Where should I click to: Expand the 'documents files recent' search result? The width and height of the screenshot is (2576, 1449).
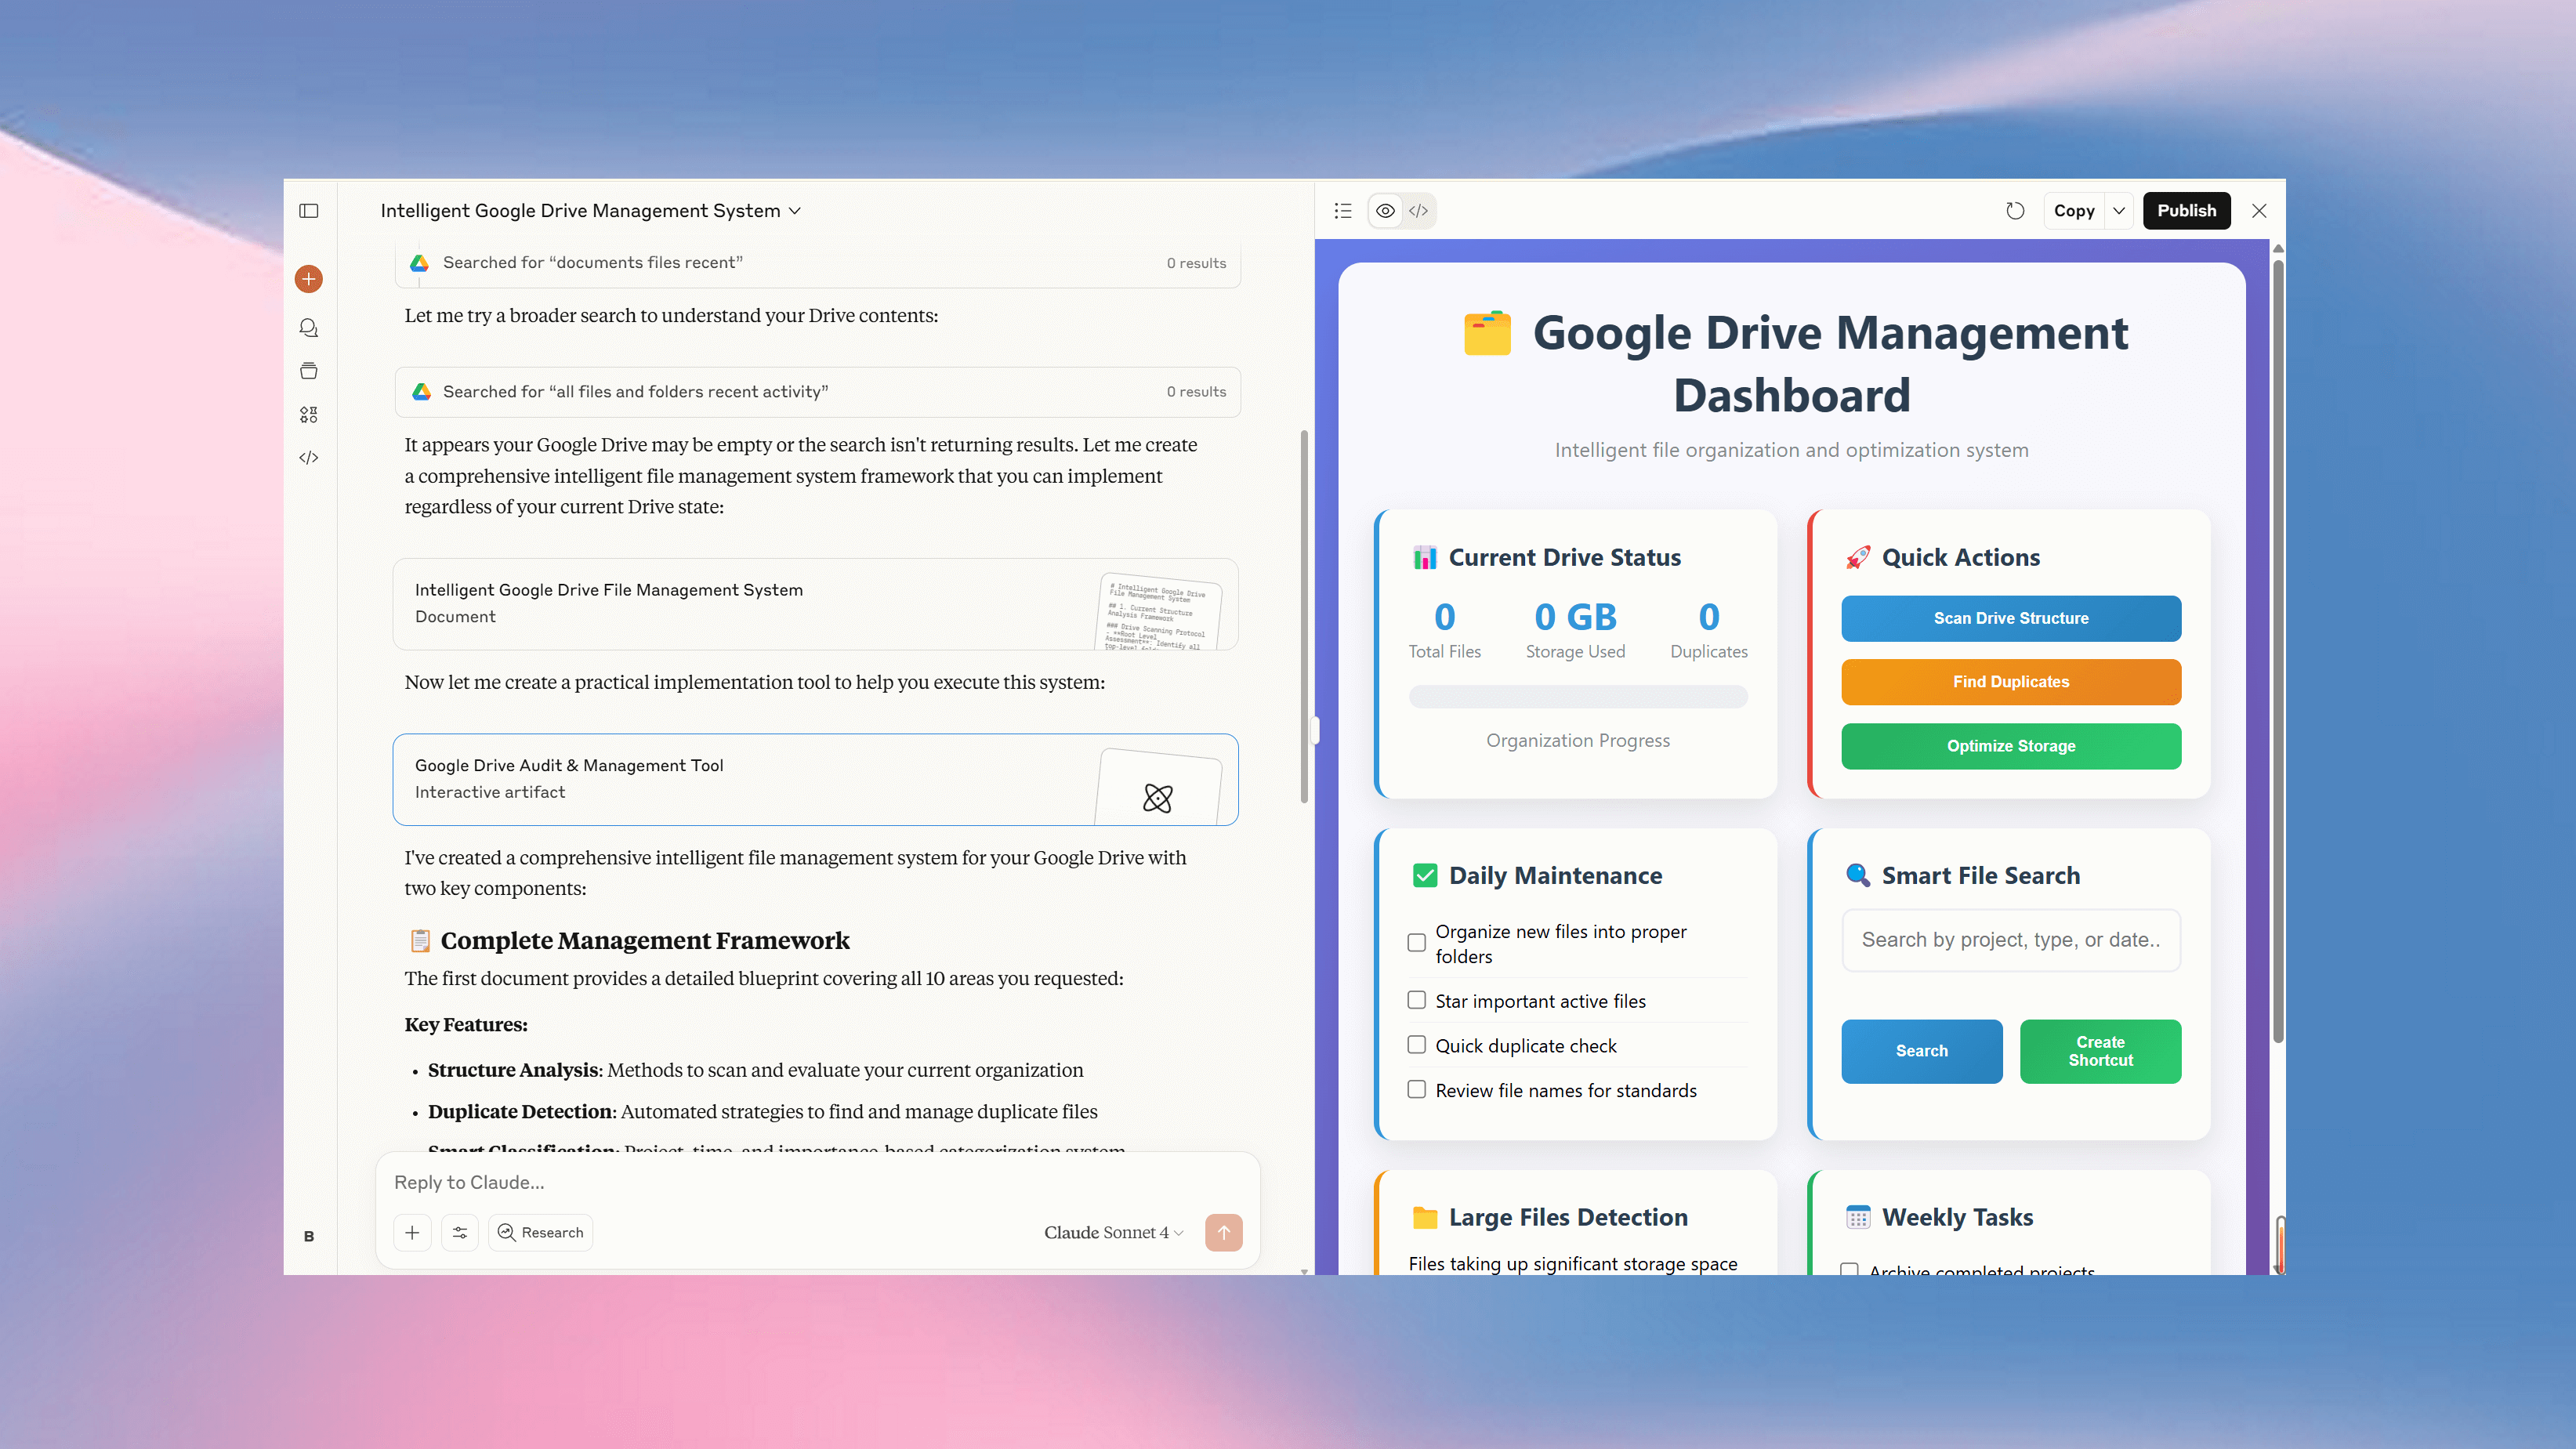[x=817, y=263]
